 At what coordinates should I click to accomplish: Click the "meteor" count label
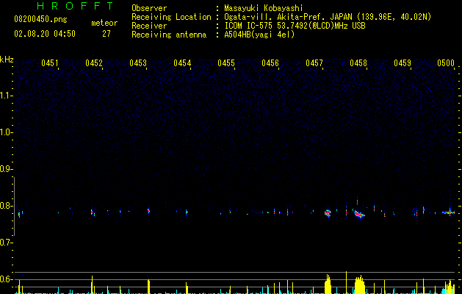click(104, 23)
